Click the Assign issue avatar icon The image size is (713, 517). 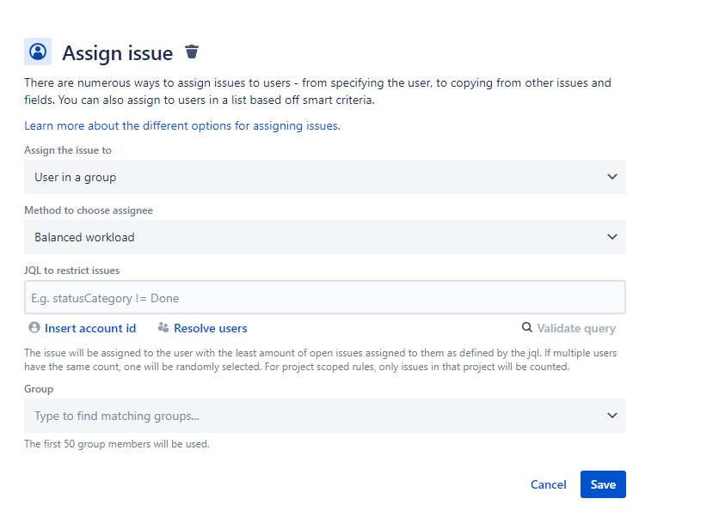coord(38,52)
